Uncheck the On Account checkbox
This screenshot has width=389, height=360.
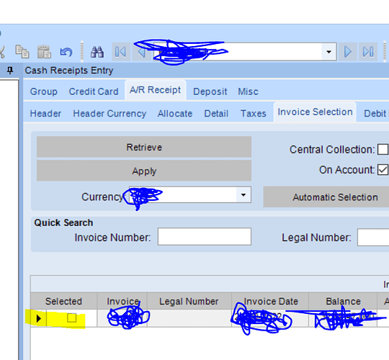383,170
